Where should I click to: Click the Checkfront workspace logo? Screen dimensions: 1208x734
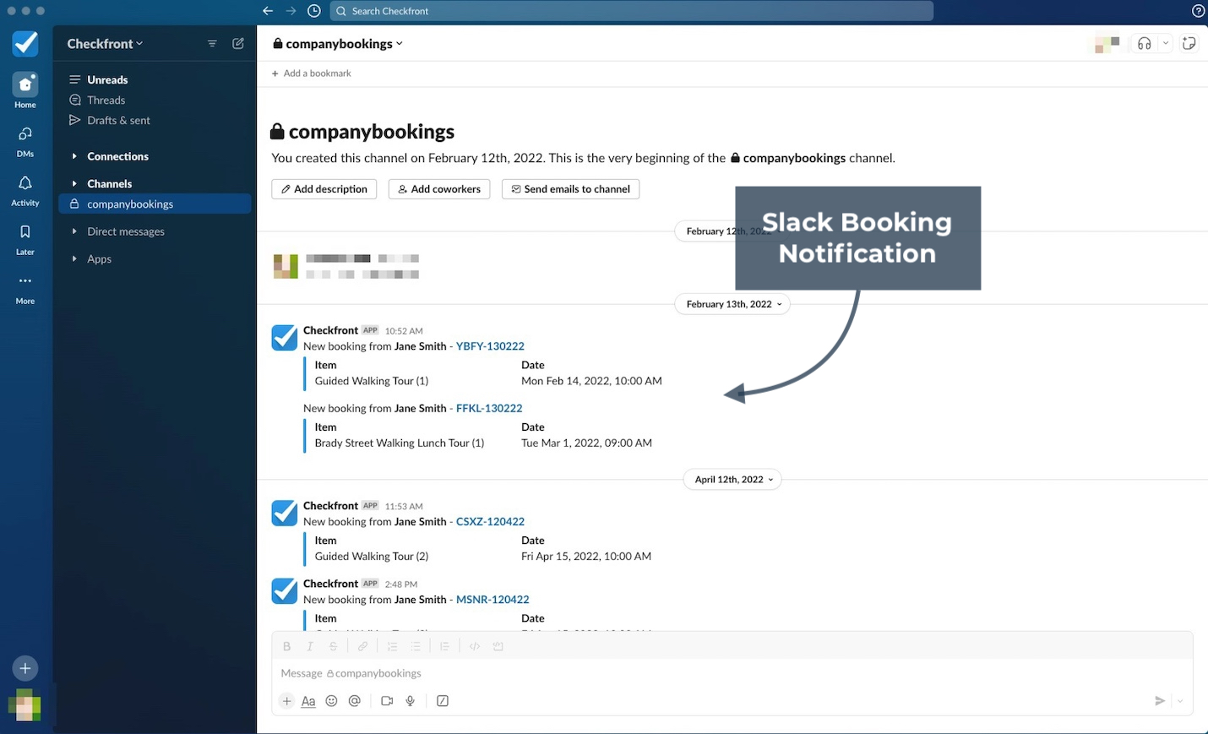pyautogui.click(x=25, y=43)
